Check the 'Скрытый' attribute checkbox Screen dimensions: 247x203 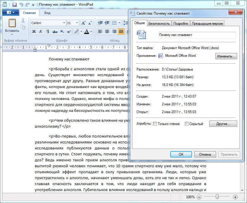tap(187, 124)
